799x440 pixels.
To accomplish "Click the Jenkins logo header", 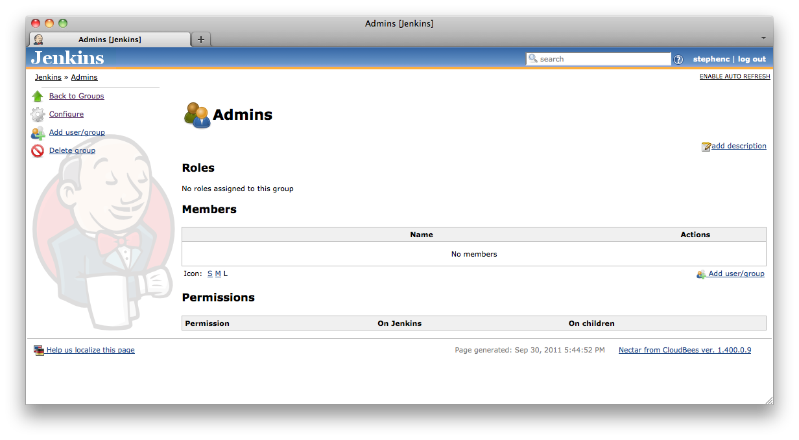I will [67, 58].
